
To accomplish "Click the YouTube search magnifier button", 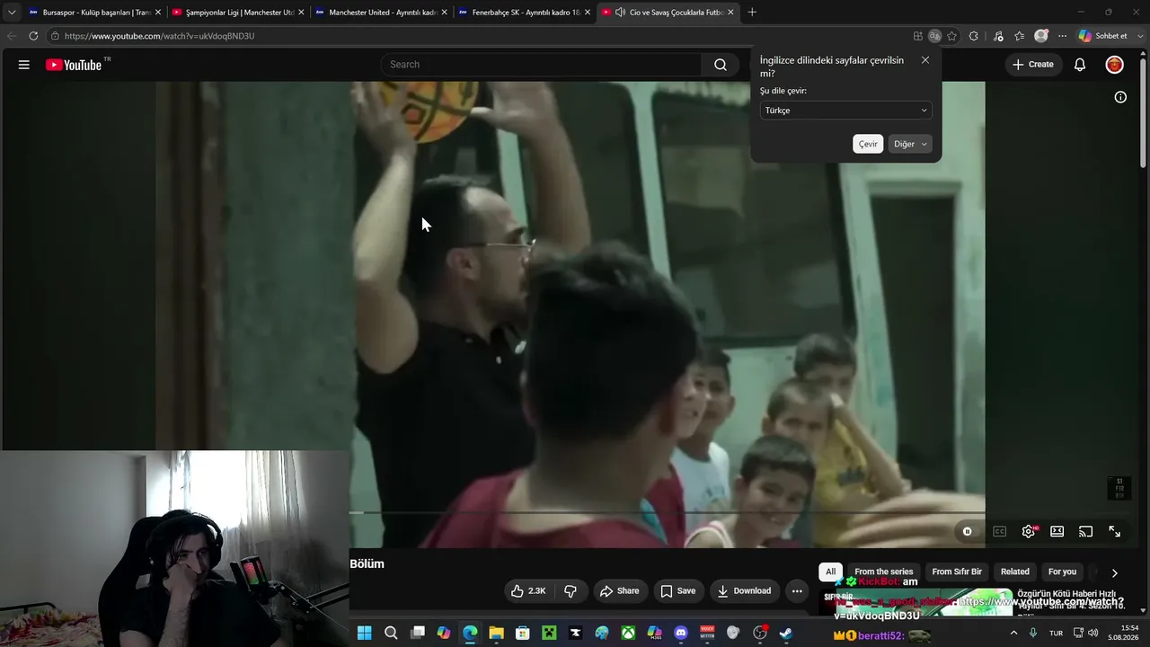I will pos(721,65).
